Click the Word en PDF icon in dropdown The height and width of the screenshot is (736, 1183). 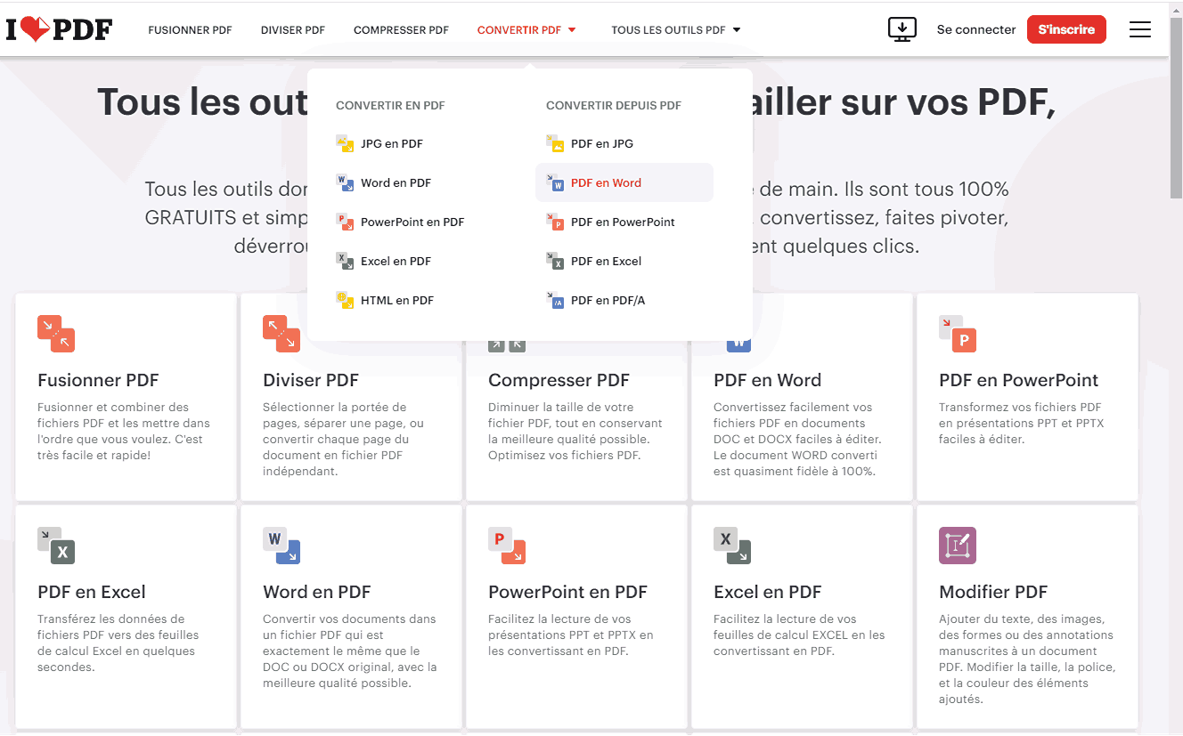[345, 182]
